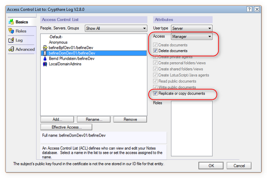
Task: Select the Anonymous list entry
Action: tap(58, 42)
